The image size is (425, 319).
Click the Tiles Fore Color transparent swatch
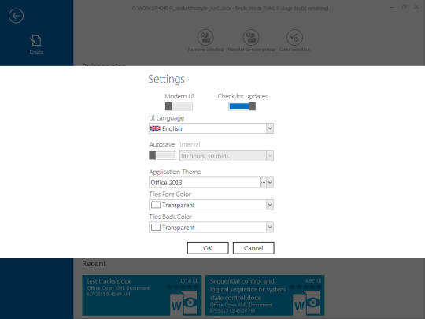[x=156, y=205]
